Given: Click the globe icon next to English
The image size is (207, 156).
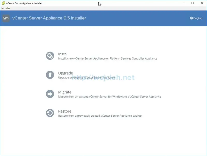Looking at the screenshot, I should coord(191,18).
